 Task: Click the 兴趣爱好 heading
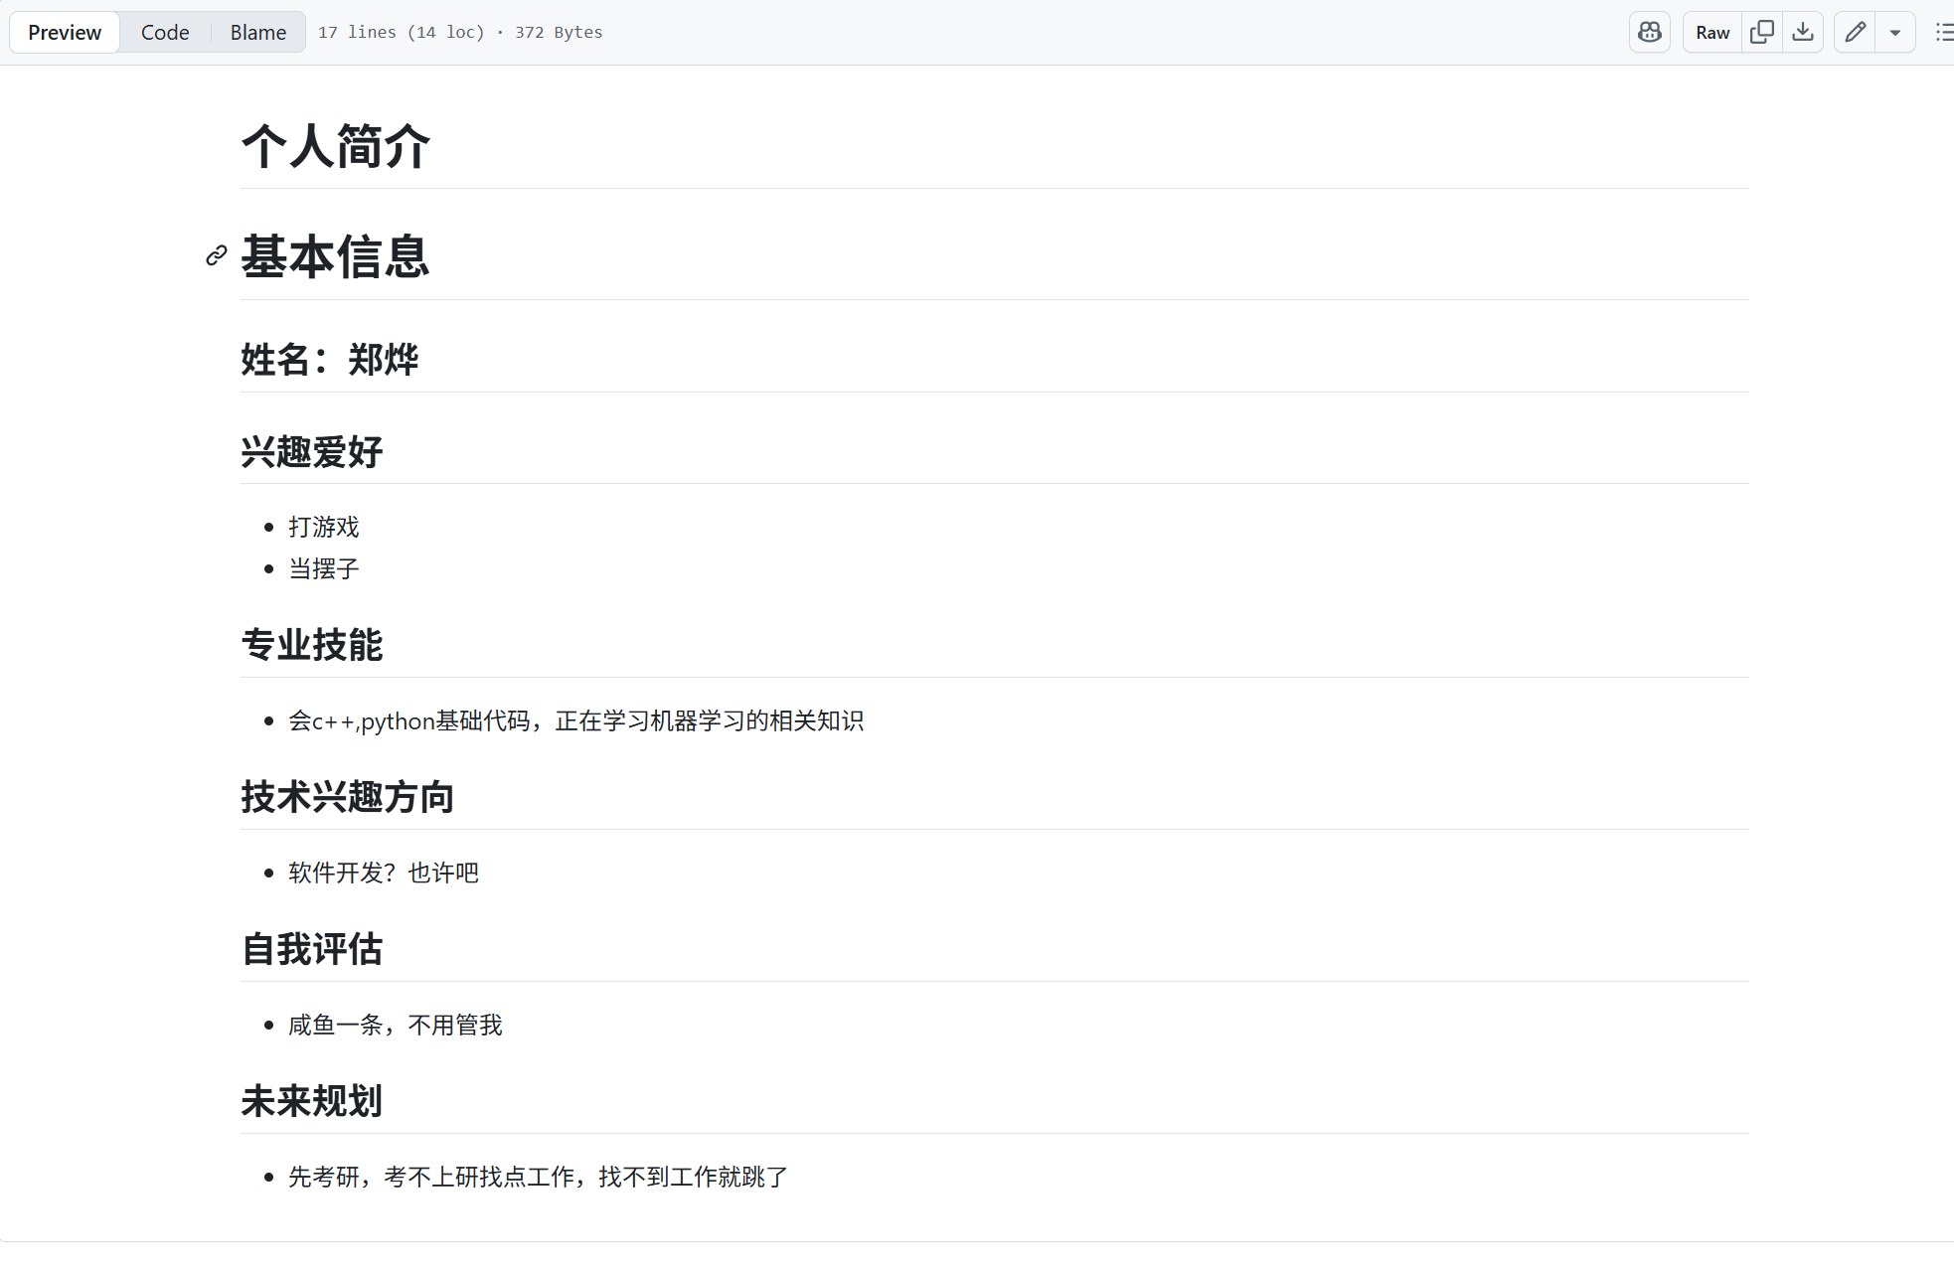(x=312, y=452)
